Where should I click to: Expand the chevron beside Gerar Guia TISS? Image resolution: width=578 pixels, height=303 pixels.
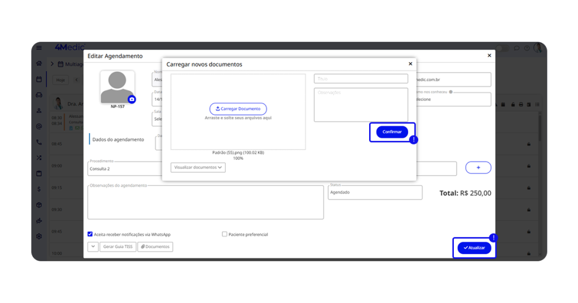(93, 247)
